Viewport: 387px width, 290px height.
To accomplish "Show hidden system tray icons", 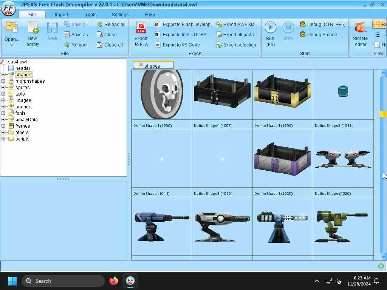I will 317,281.
